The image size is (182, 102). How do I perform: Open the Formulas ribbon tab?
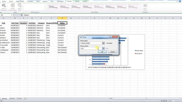[x=30, y=1]
